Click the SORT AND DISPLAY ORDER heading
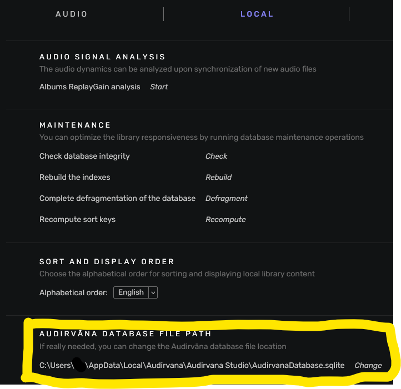Screen dimensions: 401x389 (107, 261)
